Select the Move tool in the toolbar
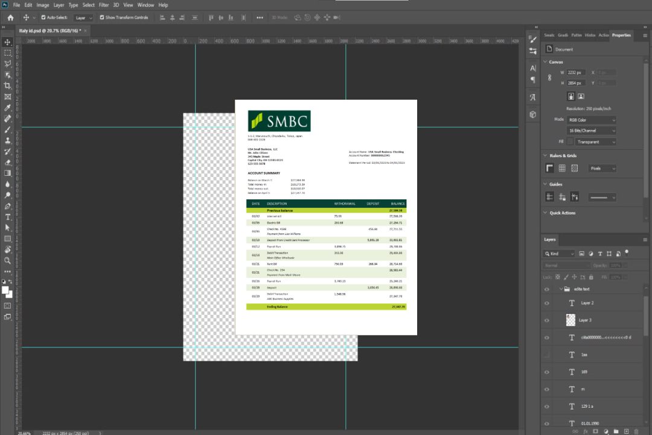 tap(7, 42)
